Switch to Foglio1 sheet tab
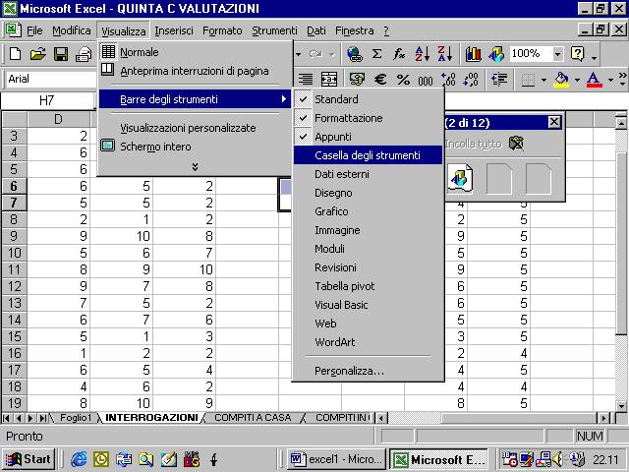 [76, 417]
